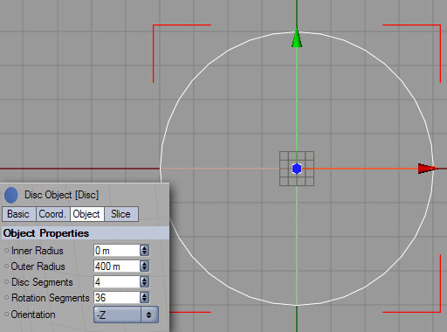Click the Disc Segments value field
Screen dimensions: 447x332
pos(117,282)
